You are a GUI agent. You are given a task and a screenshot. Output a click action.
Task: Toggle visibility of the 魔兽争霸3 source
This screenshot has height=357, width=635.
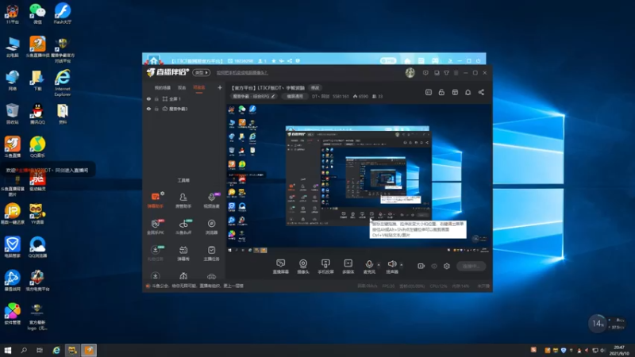coord(148,109)
